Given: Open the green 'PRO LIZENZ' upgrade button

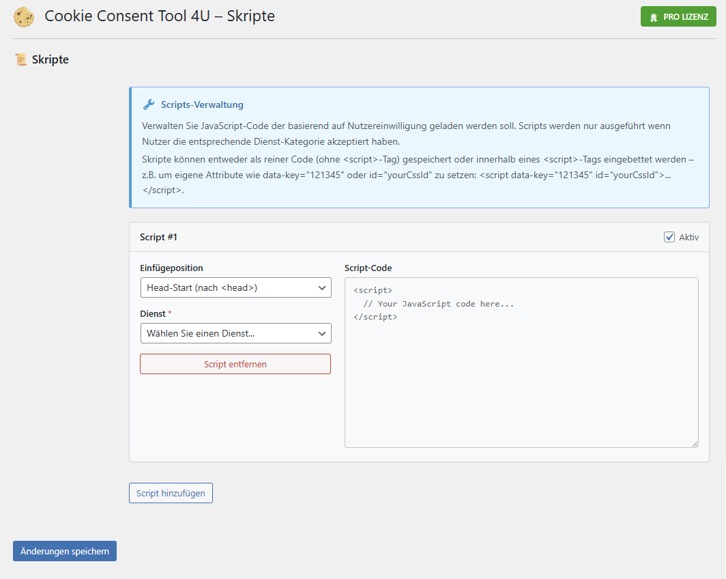Looking at the screenshot, I should click(678, 16).
